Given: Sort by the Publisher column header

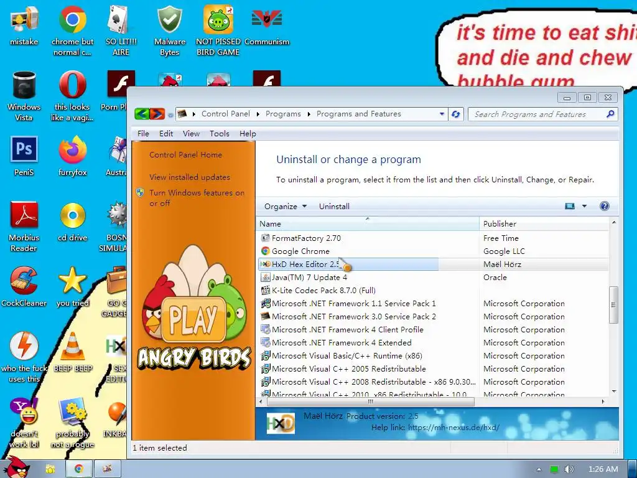Looking at the screenshot, I should [x=544, y=224].
